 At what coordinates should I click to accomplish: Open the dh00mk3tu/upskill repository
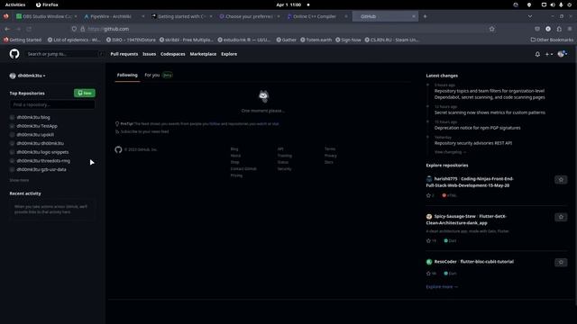[x=35, y=135]
